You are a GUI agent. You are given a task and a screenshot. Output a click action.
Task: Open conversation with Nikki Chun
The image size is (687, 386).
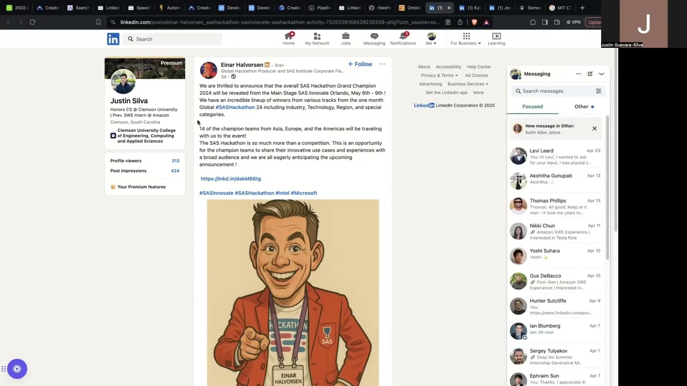click(556, 232)
